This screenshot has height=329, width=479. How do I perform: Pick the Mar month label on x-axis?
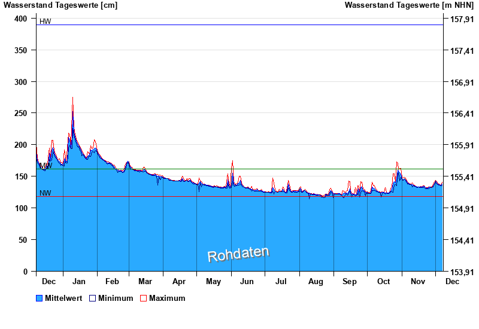tap(145, 281)
